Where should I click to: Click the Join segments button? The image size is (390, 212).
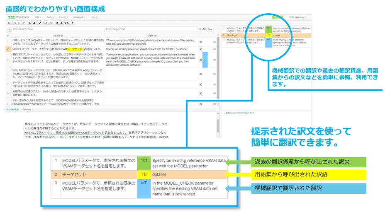[x=51, y=23]
